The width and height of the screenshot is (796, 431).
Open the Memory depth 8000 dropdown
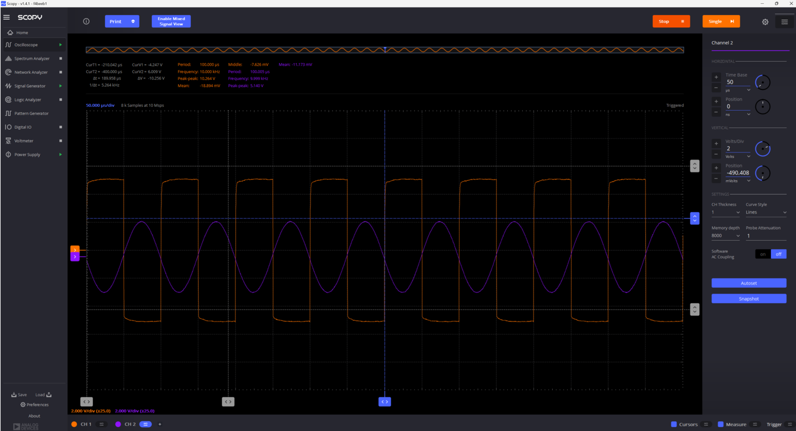(x=725, y=236)
